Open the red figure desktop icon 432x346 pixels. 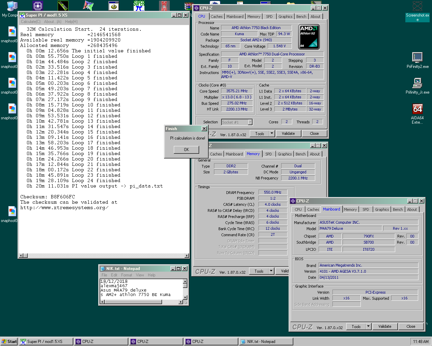point(164,6)
